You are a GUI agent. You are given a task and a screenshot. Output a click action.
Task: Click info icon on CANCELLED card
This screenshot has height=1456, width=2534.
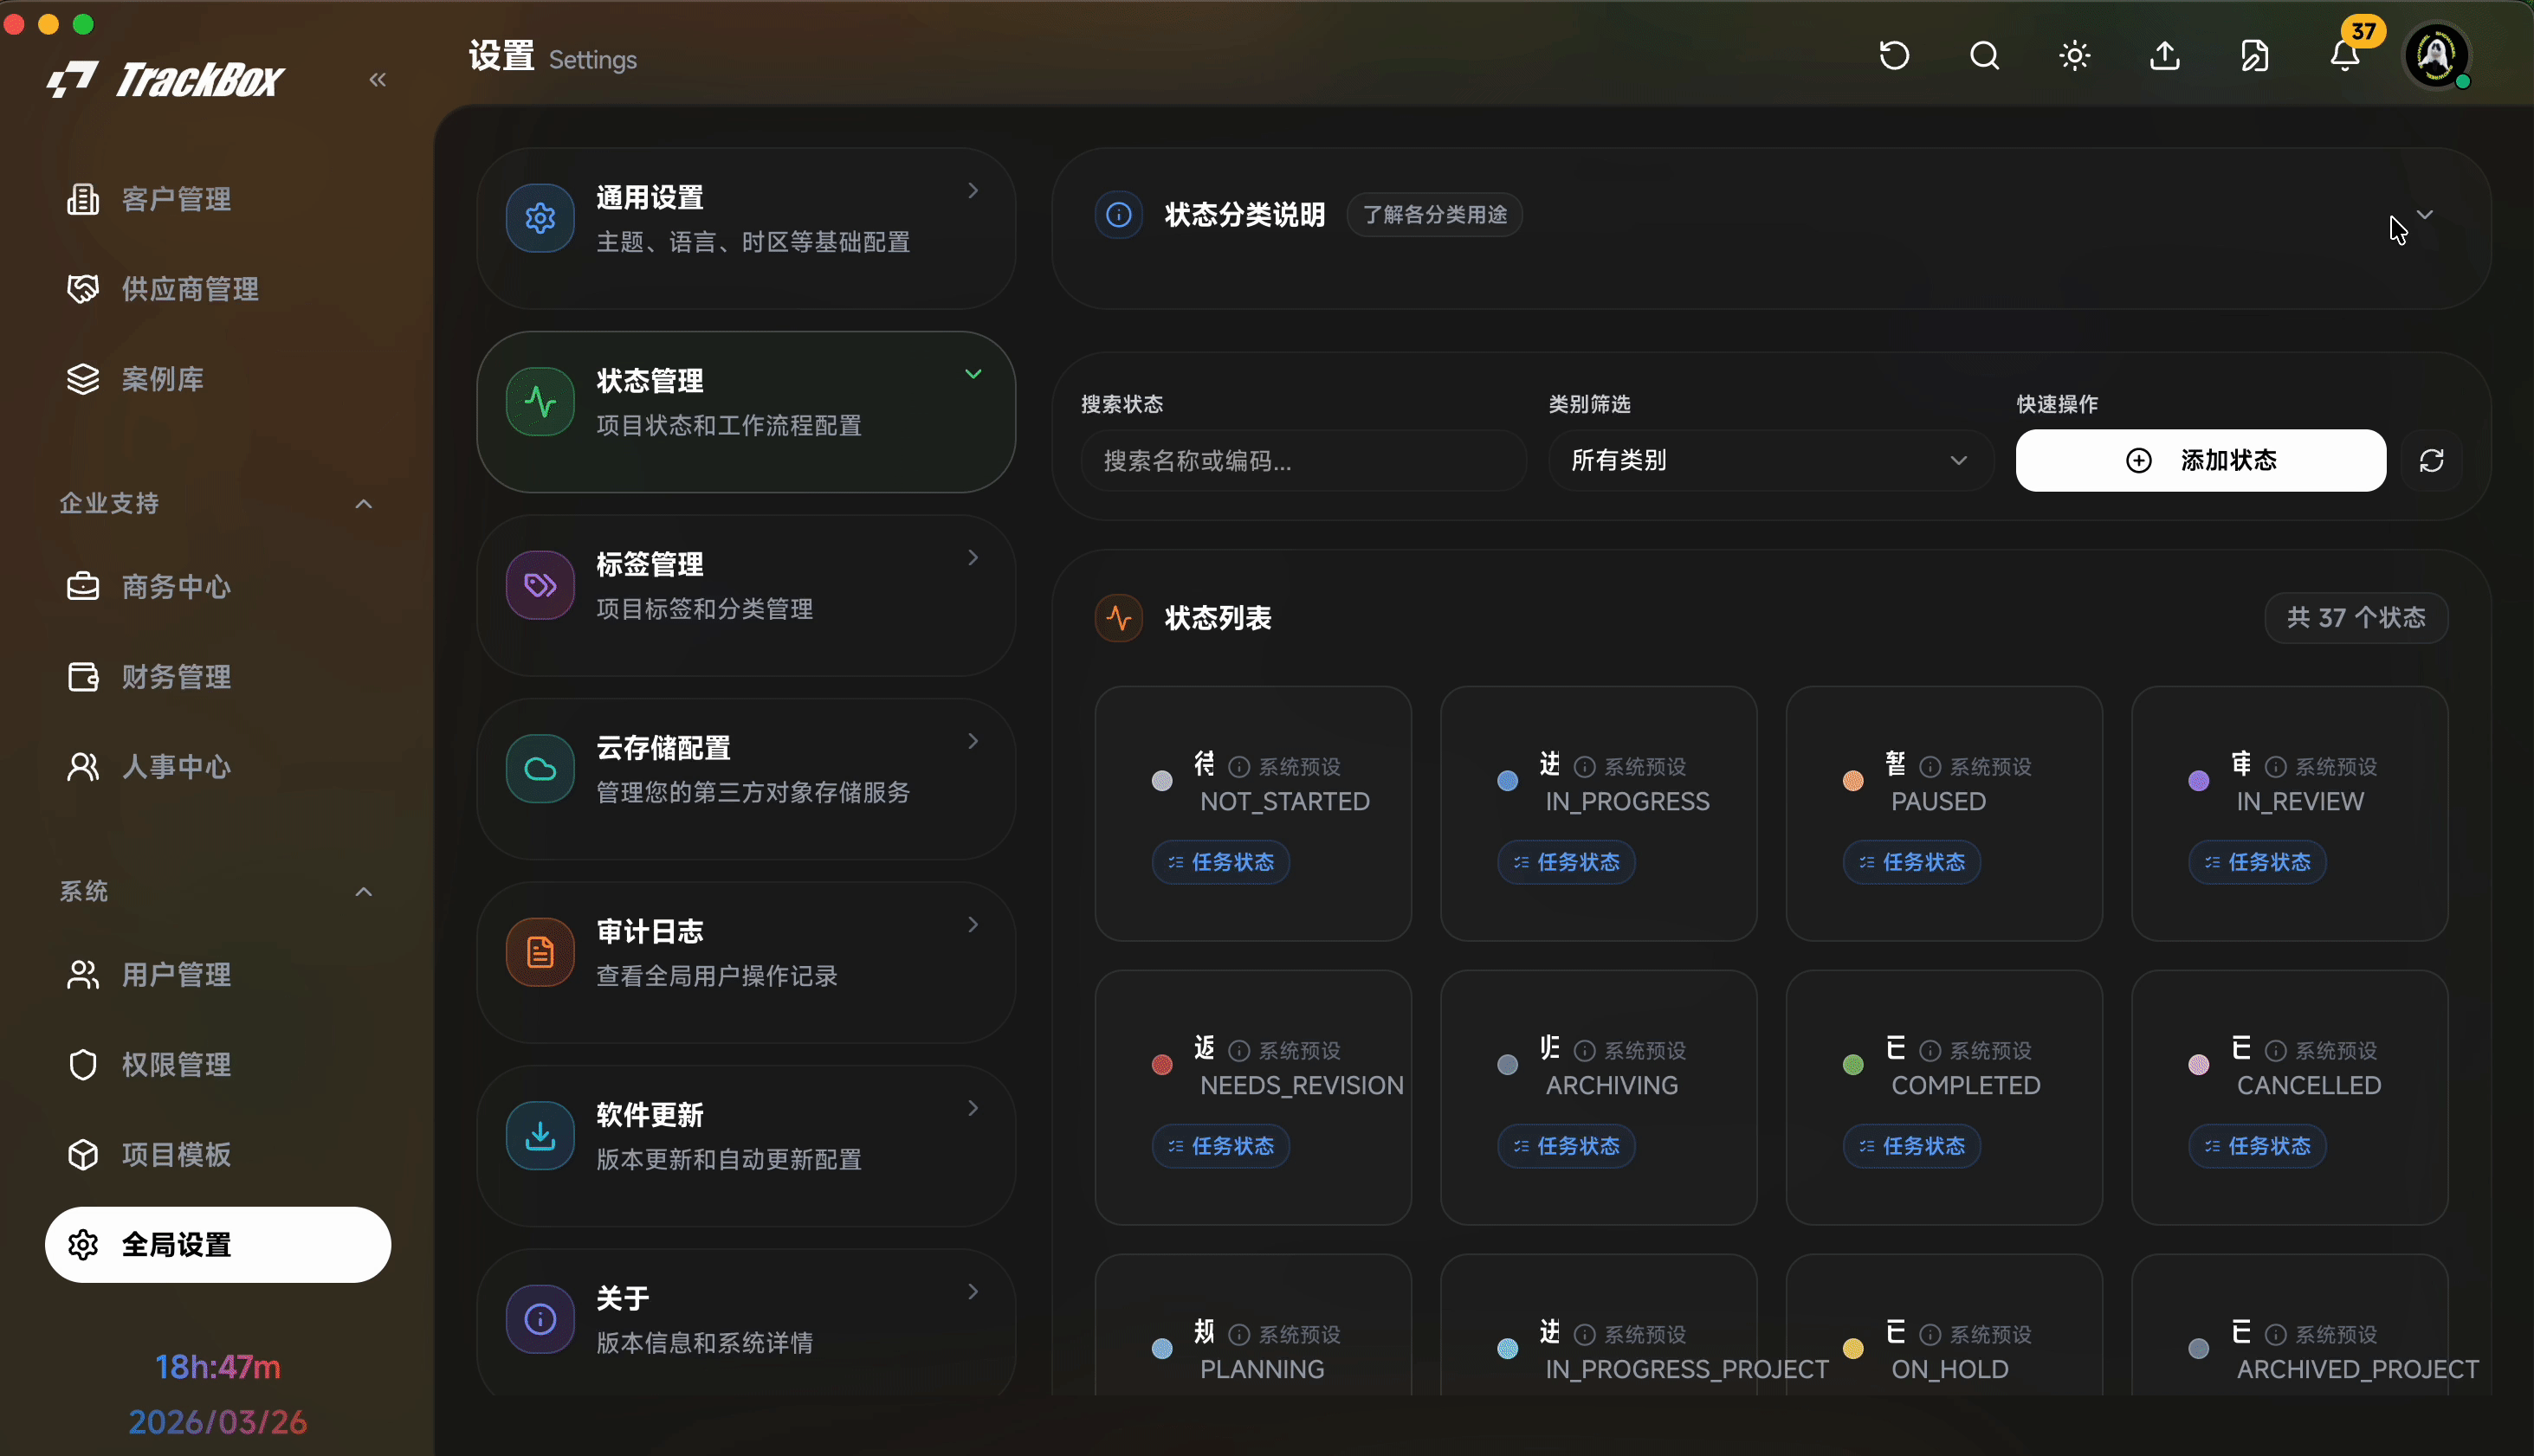coord(2275,1051)
